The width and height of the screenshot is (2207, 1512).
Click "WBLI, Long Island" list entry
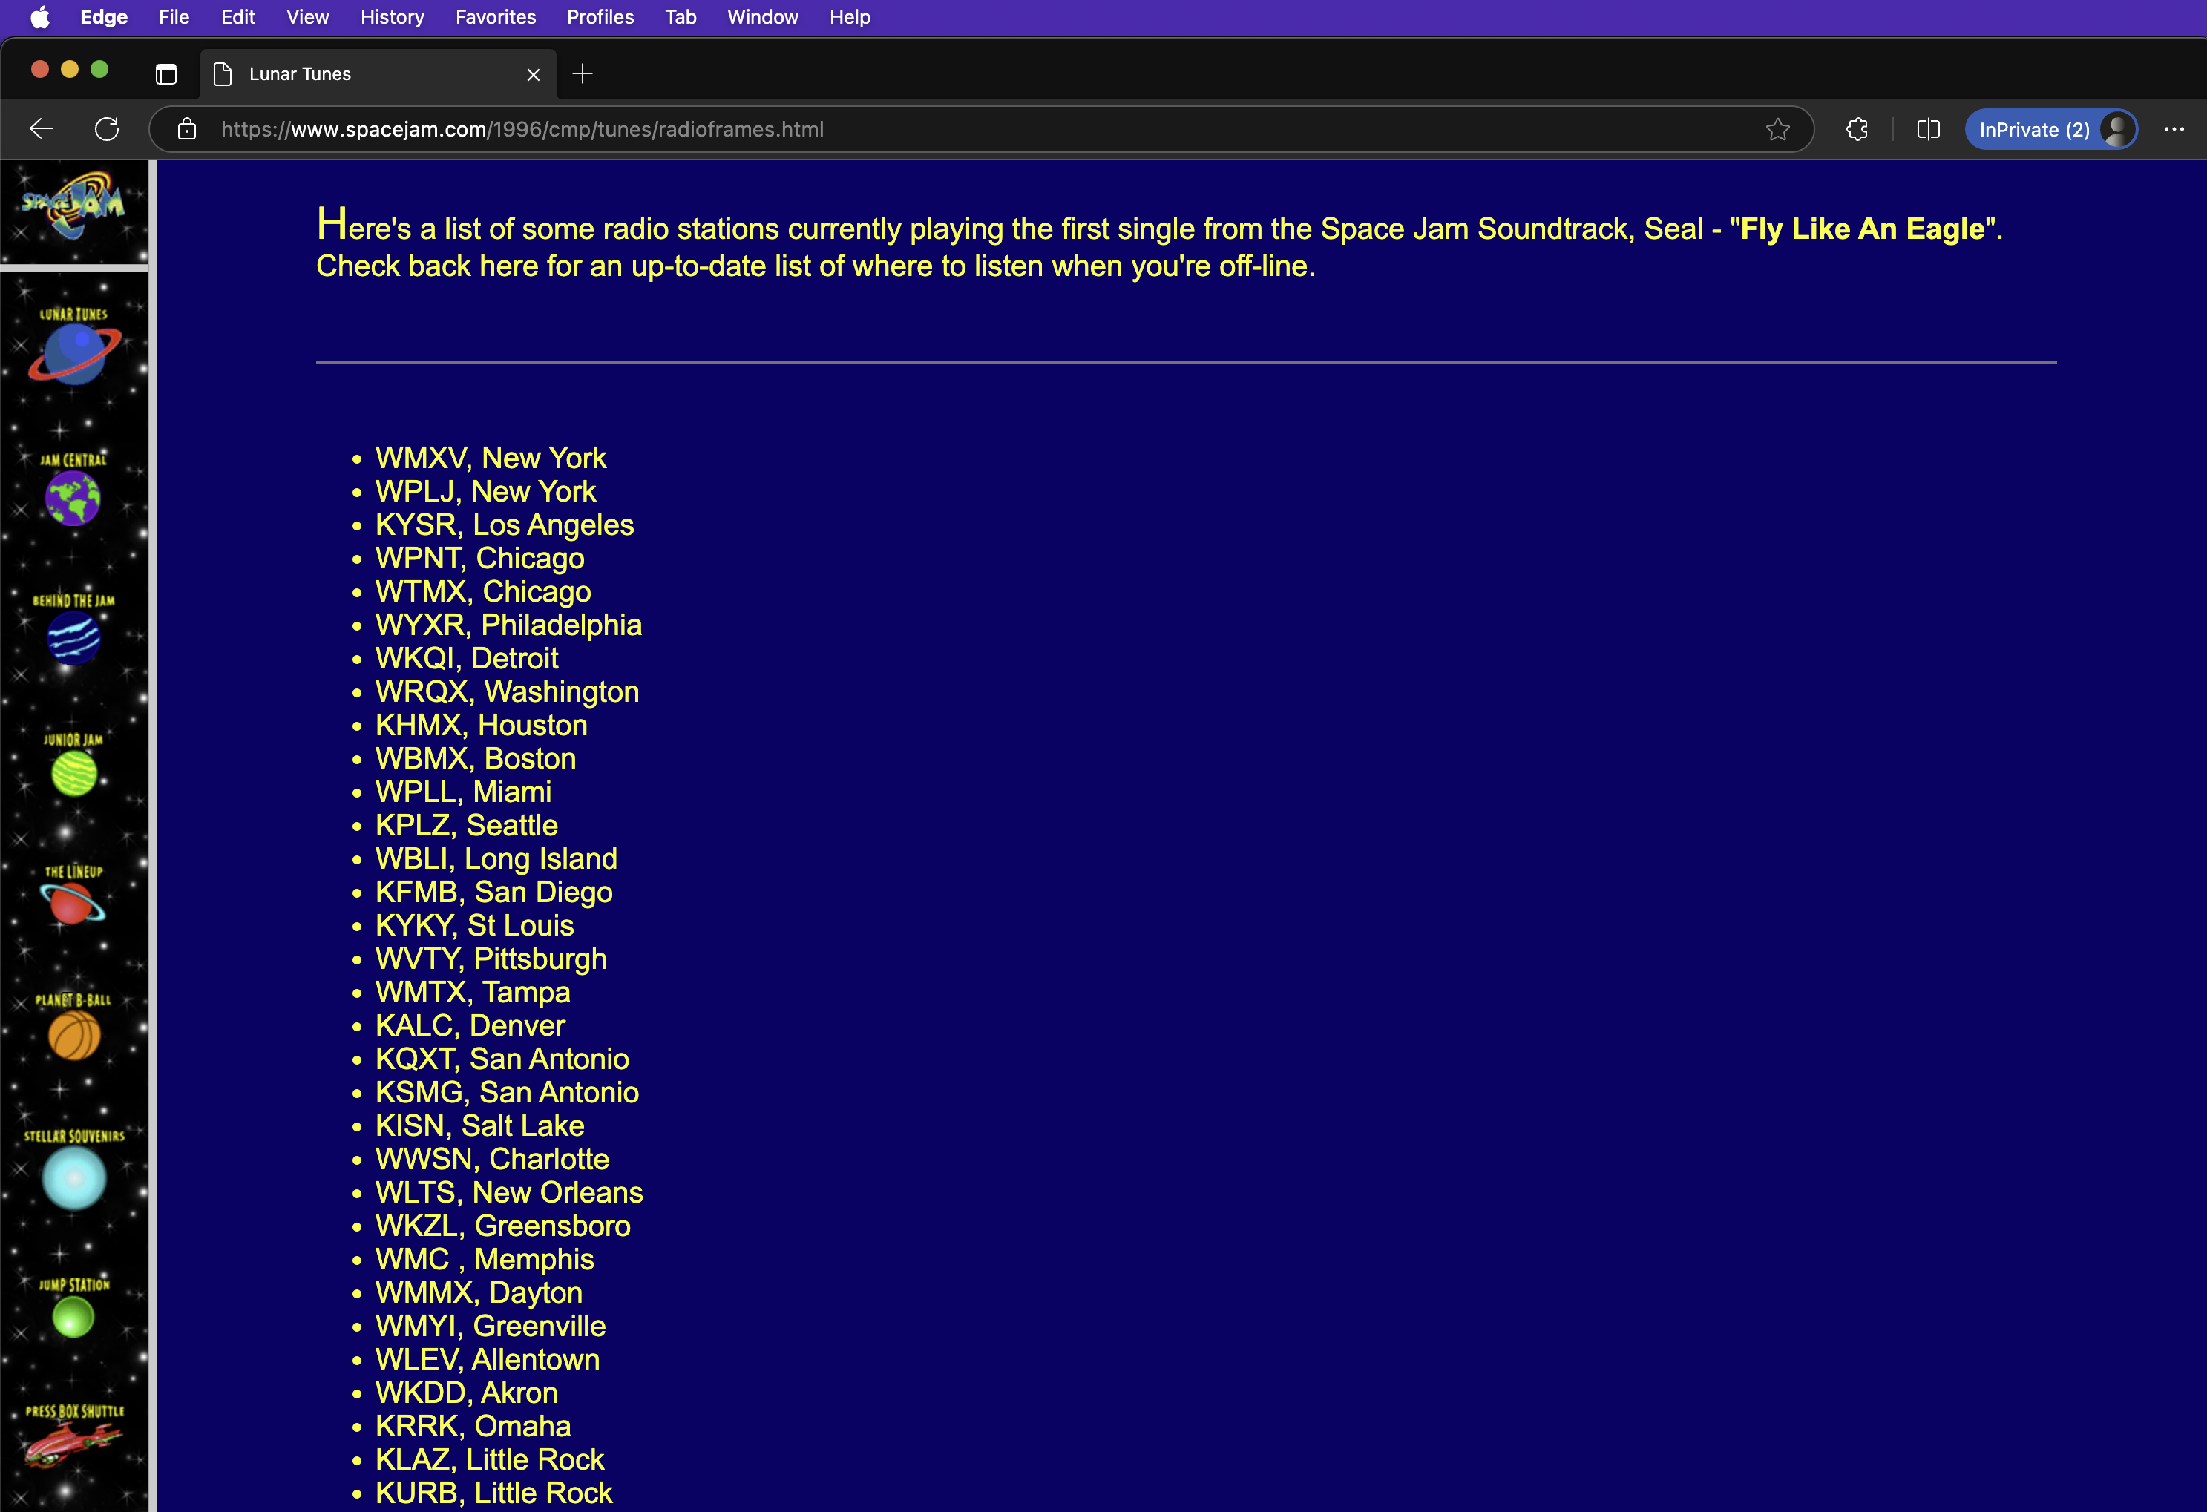click(x=496, y=858)
